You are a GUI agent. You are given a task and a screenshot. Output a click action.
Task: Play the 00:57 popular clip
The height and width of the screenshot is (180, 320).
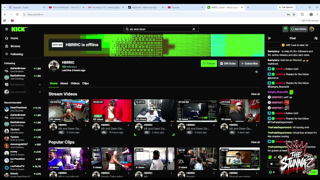[x=111, y=159]
